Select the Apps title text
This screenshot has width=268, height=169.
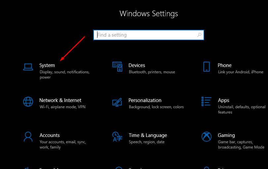(223, 100)
